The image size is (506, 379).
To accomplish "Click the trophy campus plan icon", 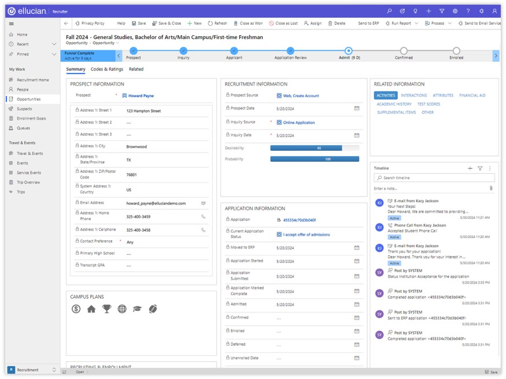I will click(x=106, y=309).
